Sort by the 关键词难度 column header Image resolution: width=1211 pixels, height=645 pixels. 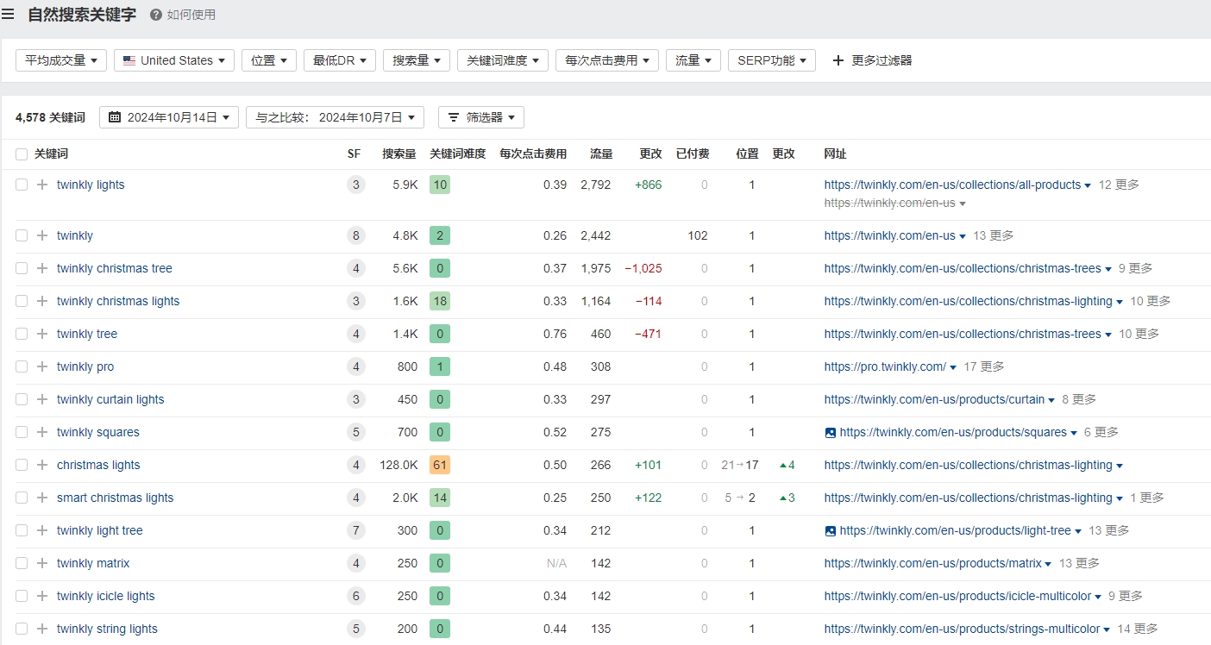point(458,153)
